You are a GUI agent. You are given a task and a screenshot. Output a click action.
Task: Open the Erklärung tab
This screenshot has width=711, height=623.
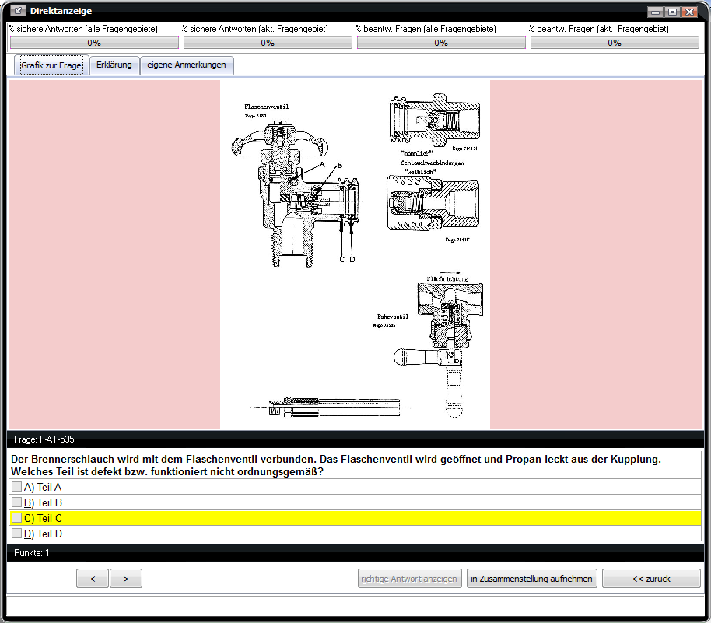pos(114,65)
